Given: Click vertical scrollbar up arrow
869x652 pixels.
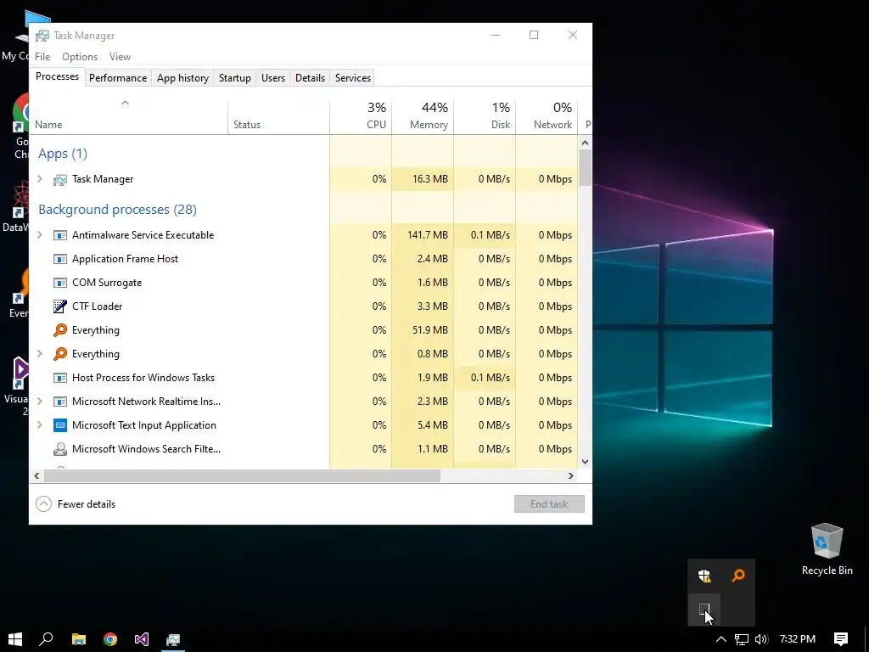Looking at the screenshot, I should (x=586, y=143).
